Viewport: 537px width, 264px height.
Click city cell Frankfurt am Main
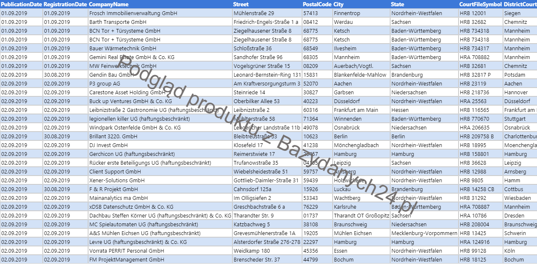pos(361,110)
